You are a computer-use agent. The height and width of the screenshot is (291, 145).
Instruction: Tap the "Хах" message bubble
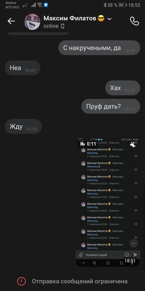pyautogui.click(x=123, y=88)
